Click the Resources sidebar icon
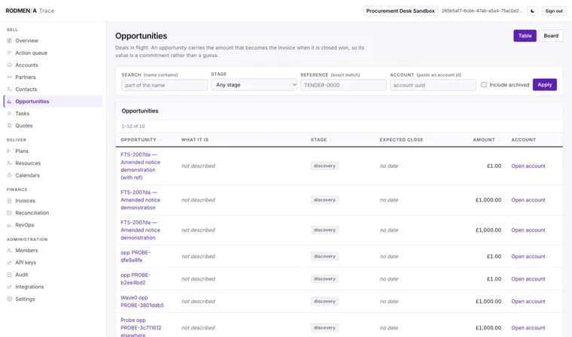 click(x=10, y=163)
